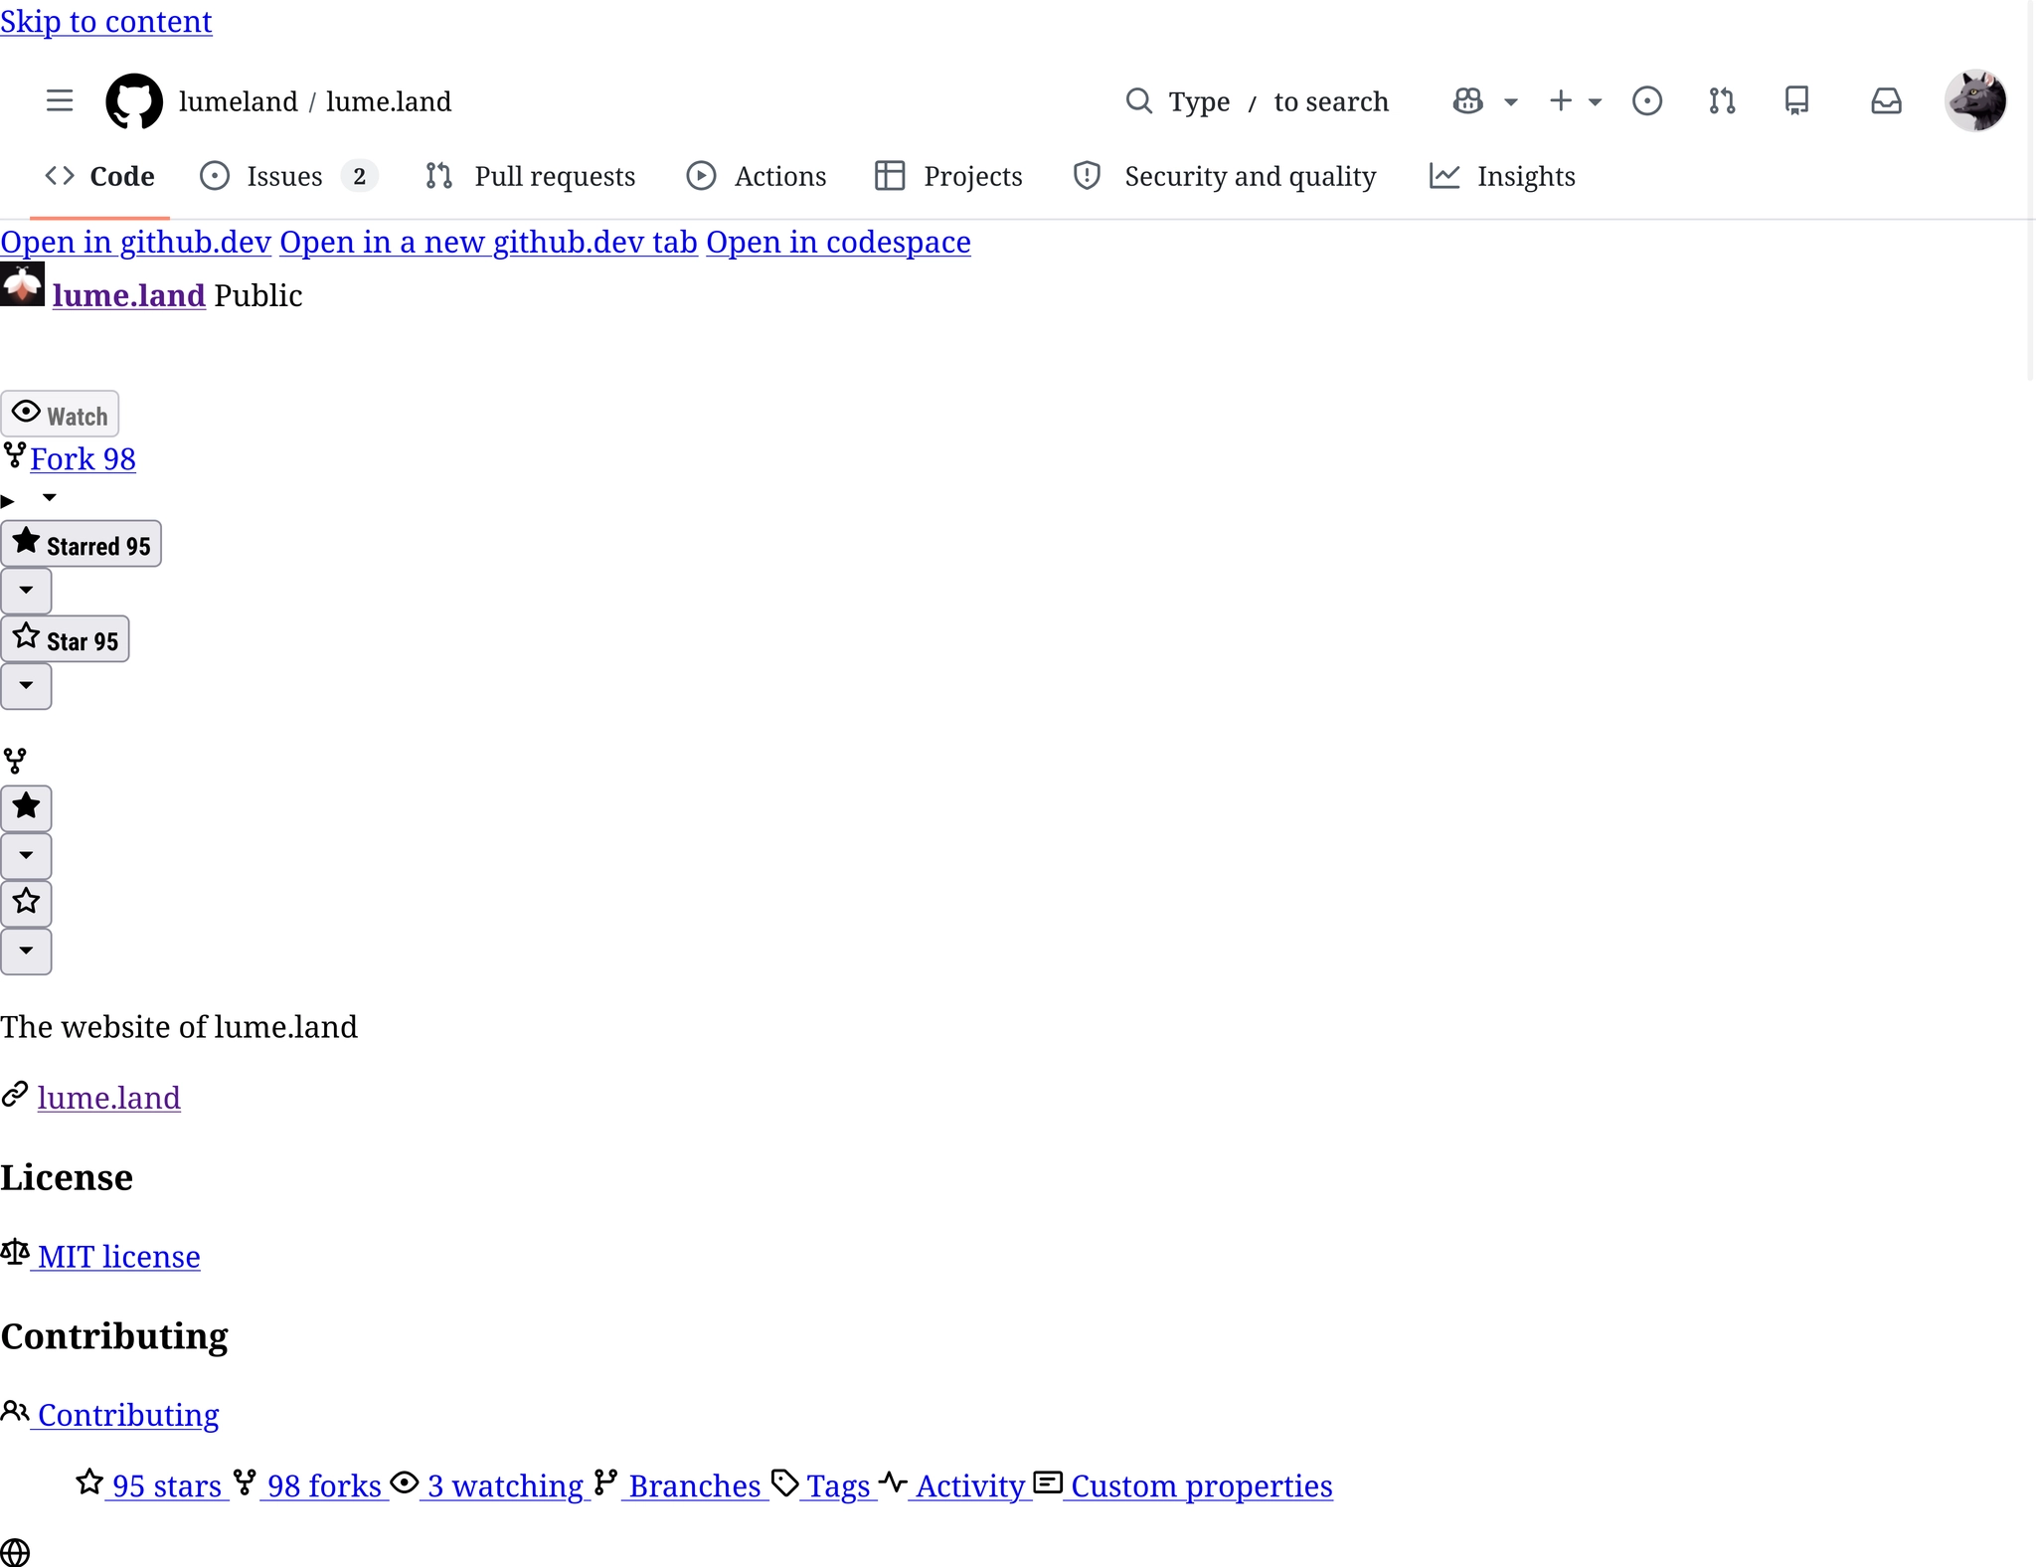Screen dimensions: 2036x1567
Task: Open the Copilot chat icon
Action: tap(1467, 100)
